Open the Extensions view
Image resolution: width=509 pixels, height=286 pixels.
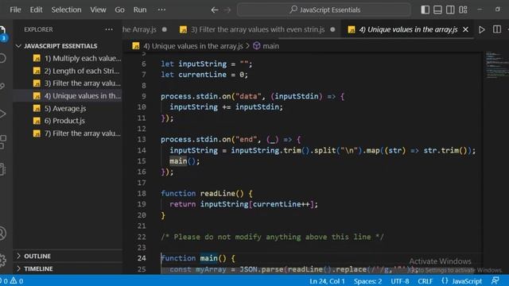[2, 142]
